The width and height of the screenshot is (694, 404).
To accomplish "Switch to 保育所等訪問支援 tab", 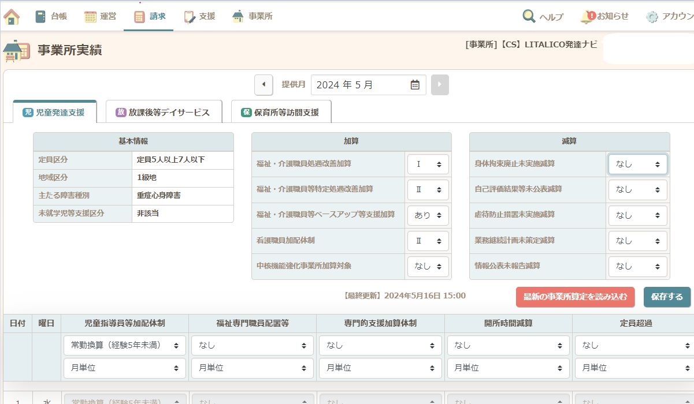I will [281, 113].
